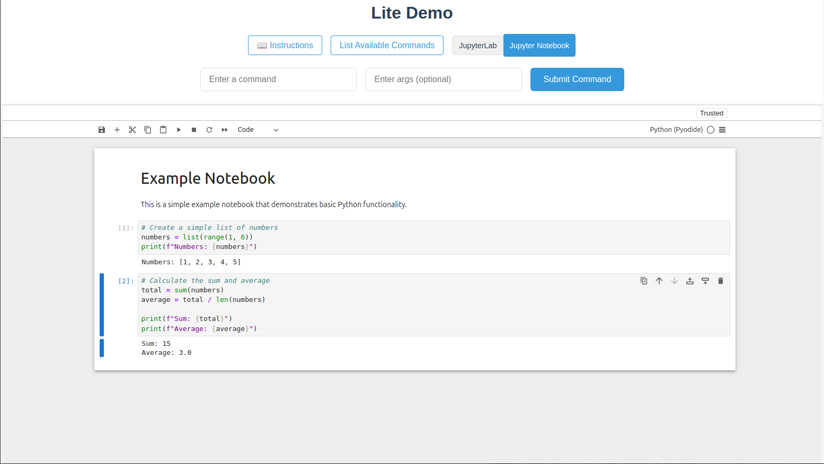
Task: Open the notebook hamburger menu
Action: (723, 129)
